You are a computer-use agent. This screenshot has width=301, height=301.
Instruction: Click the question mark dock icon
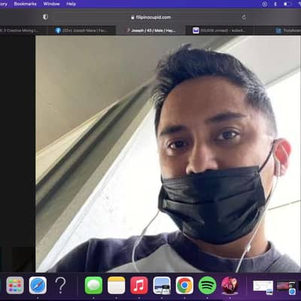(x=60, y=285)
